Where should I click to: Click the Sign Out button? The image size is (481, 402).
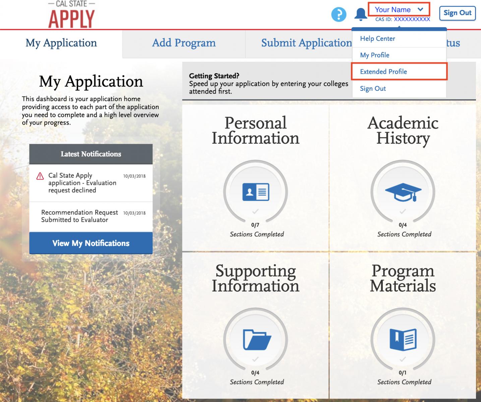pos(457,13)
